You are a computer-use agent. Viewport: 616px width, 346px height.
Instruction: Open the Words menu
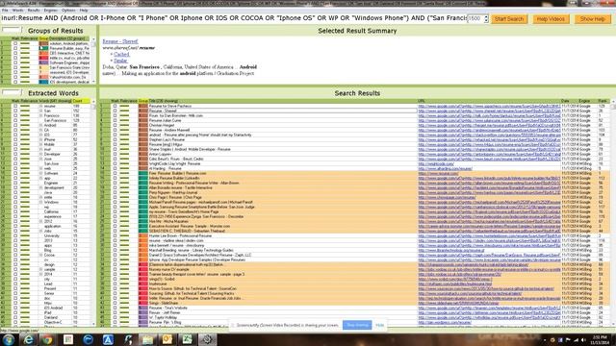click(x=17, y=11)
